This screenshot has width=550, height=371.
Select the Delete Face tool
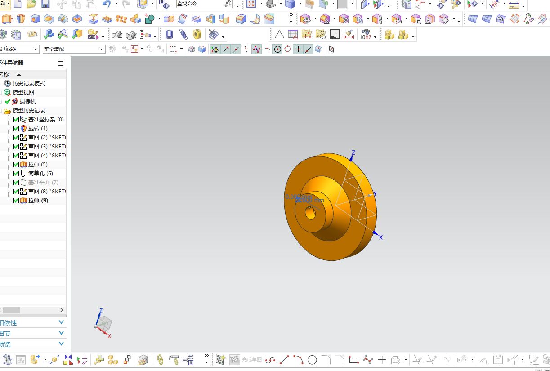click(x=344, y=19)
